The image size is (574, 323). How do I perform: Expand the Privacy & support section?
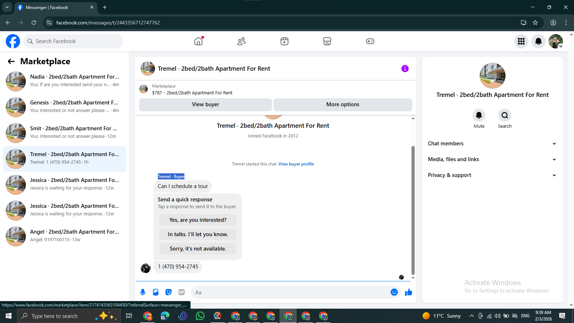492,175
